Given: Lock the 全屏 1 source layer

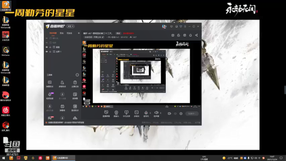Looking at the screenshot, I should (x=50, y=52).
